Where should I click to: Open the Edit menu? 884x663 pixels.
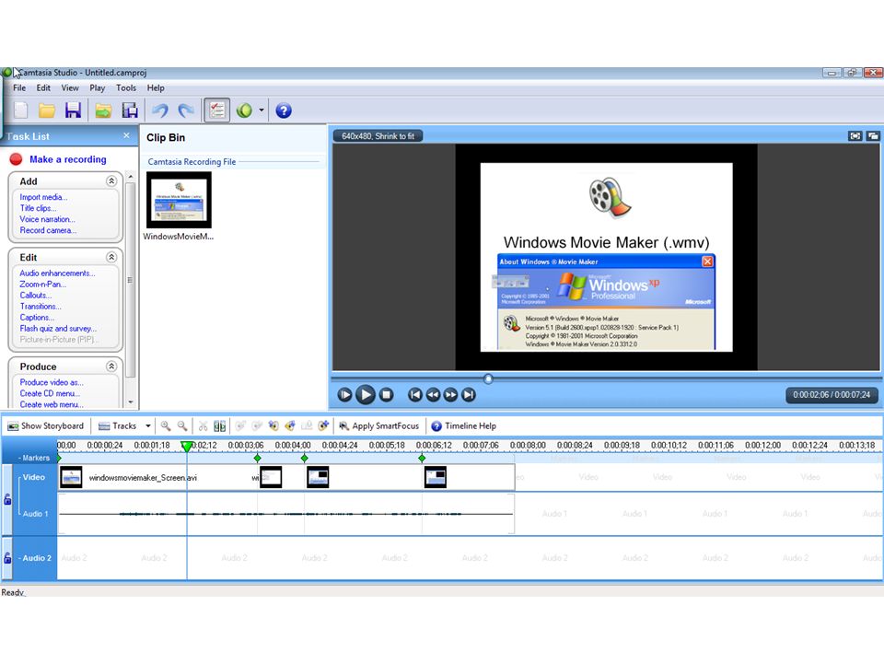[x=43, y=88]
